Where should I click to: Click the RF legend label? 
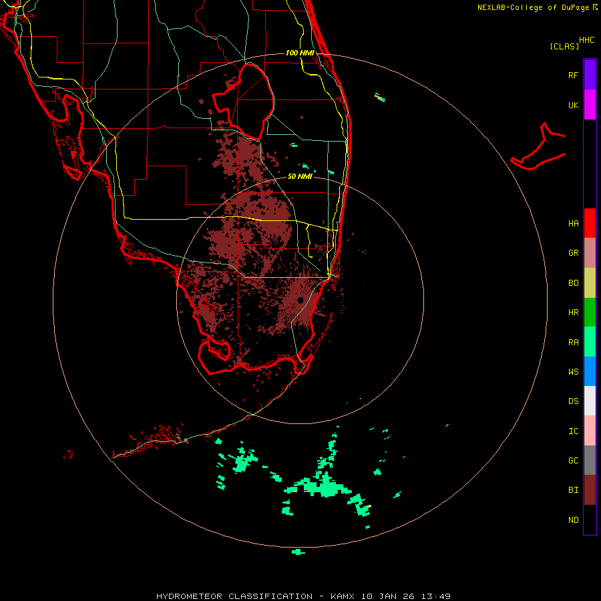573,75
